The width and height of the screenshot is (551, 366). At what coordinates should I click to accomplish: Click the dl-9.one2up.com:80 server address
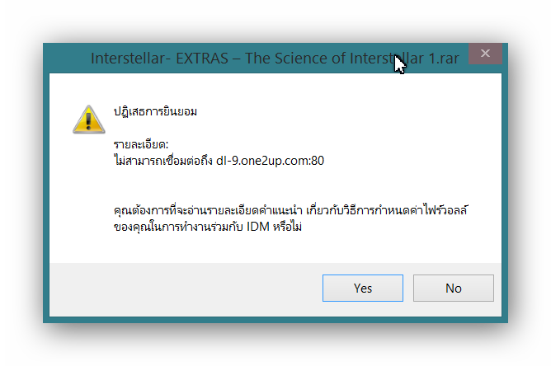(x=270, y=161)
